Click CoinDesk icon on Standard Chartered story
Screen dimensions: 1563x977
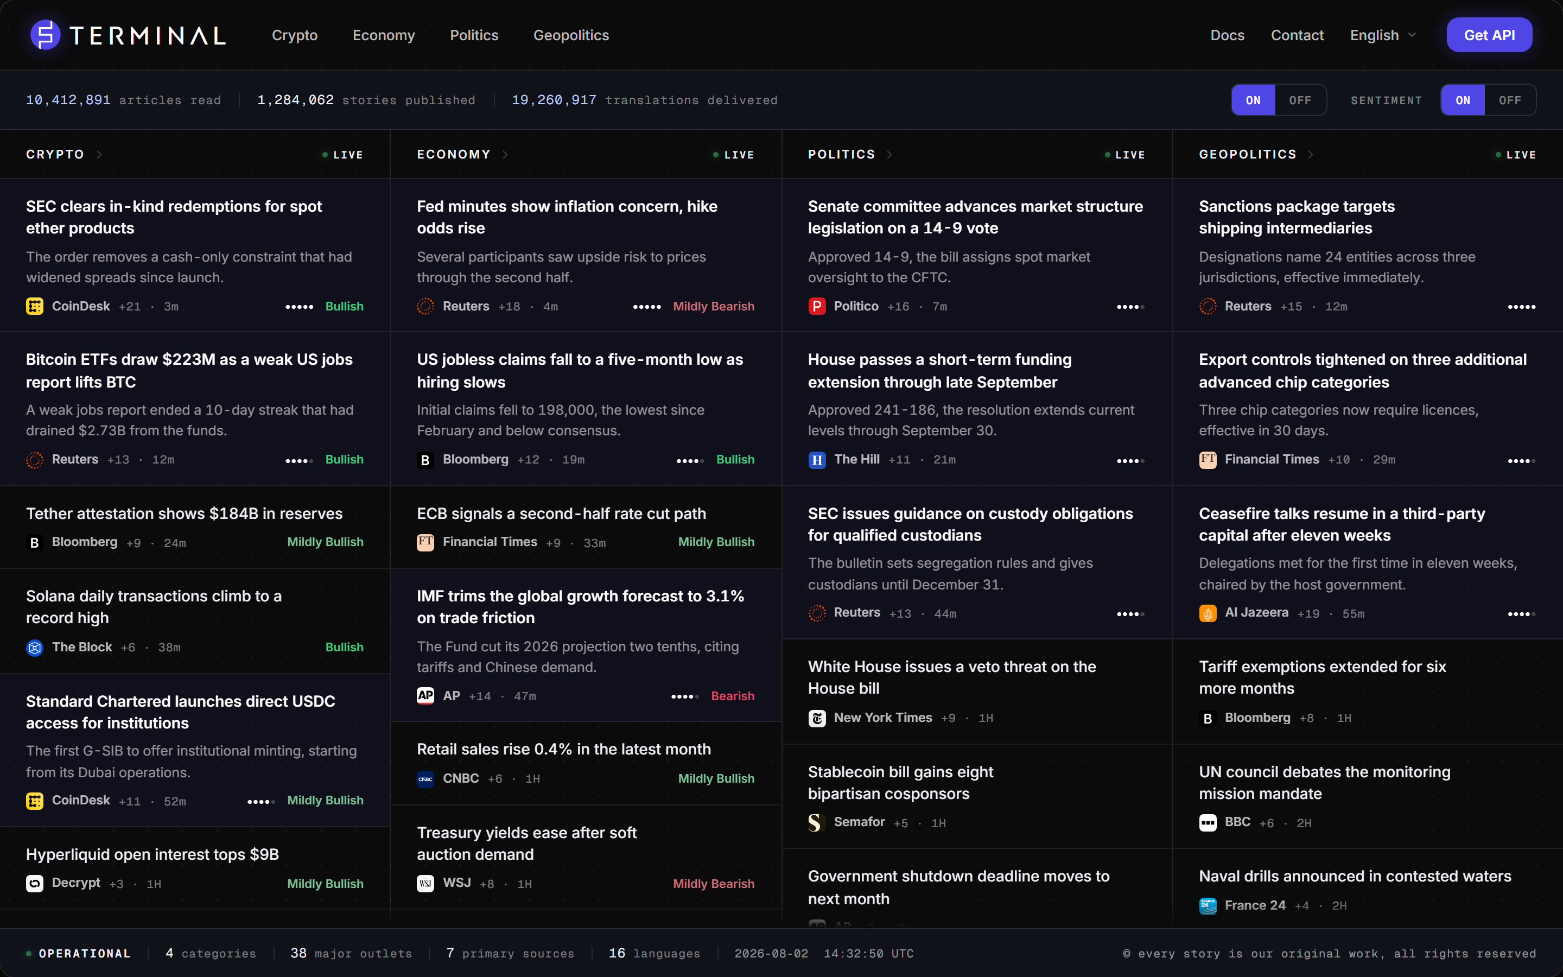(x=35, y=801)
